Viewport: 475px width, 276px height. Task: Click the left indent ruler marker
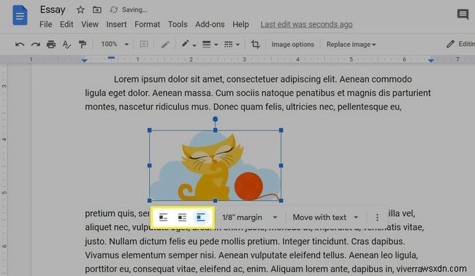(85, 61)
